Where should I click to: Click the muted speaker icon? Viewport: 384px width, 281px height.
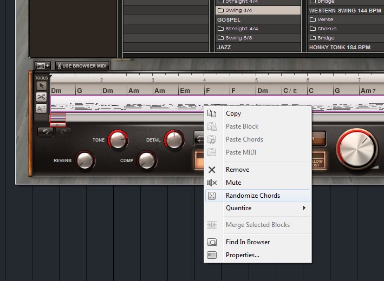coord(212,183)
